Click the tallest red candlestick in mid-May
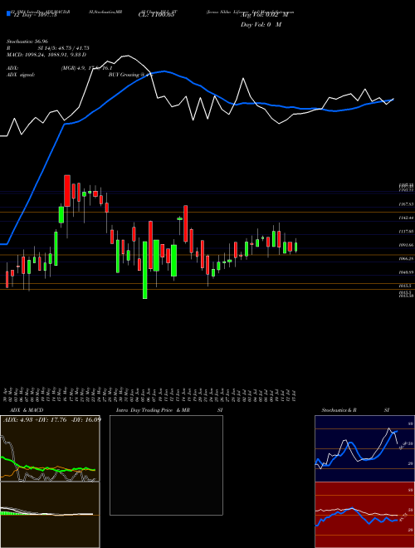 point(67,190)
